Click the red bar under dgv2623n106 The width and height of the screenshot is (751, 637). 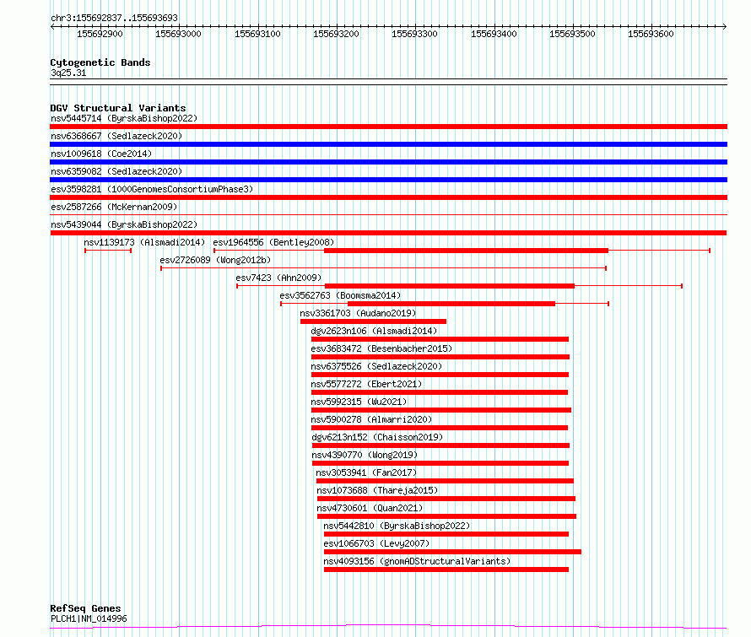point(440,339)
